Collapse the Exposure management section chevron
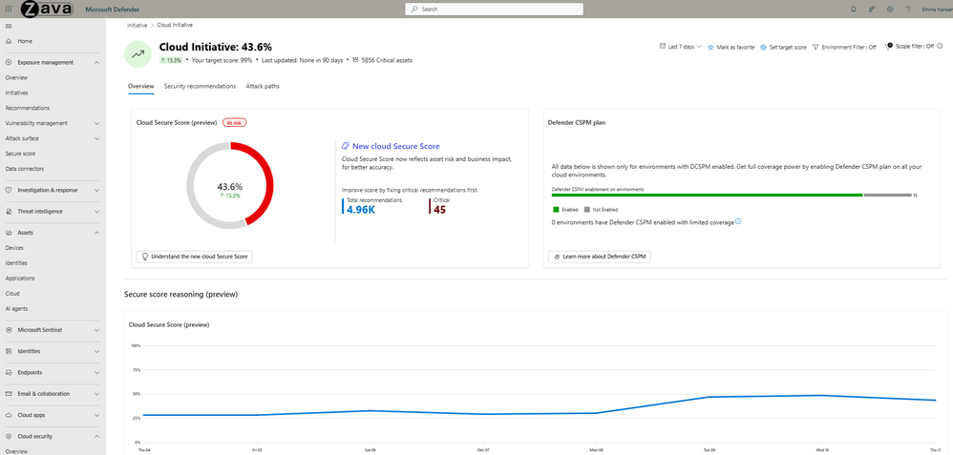Viewport: 953px width, 455px height. [97, 63]
